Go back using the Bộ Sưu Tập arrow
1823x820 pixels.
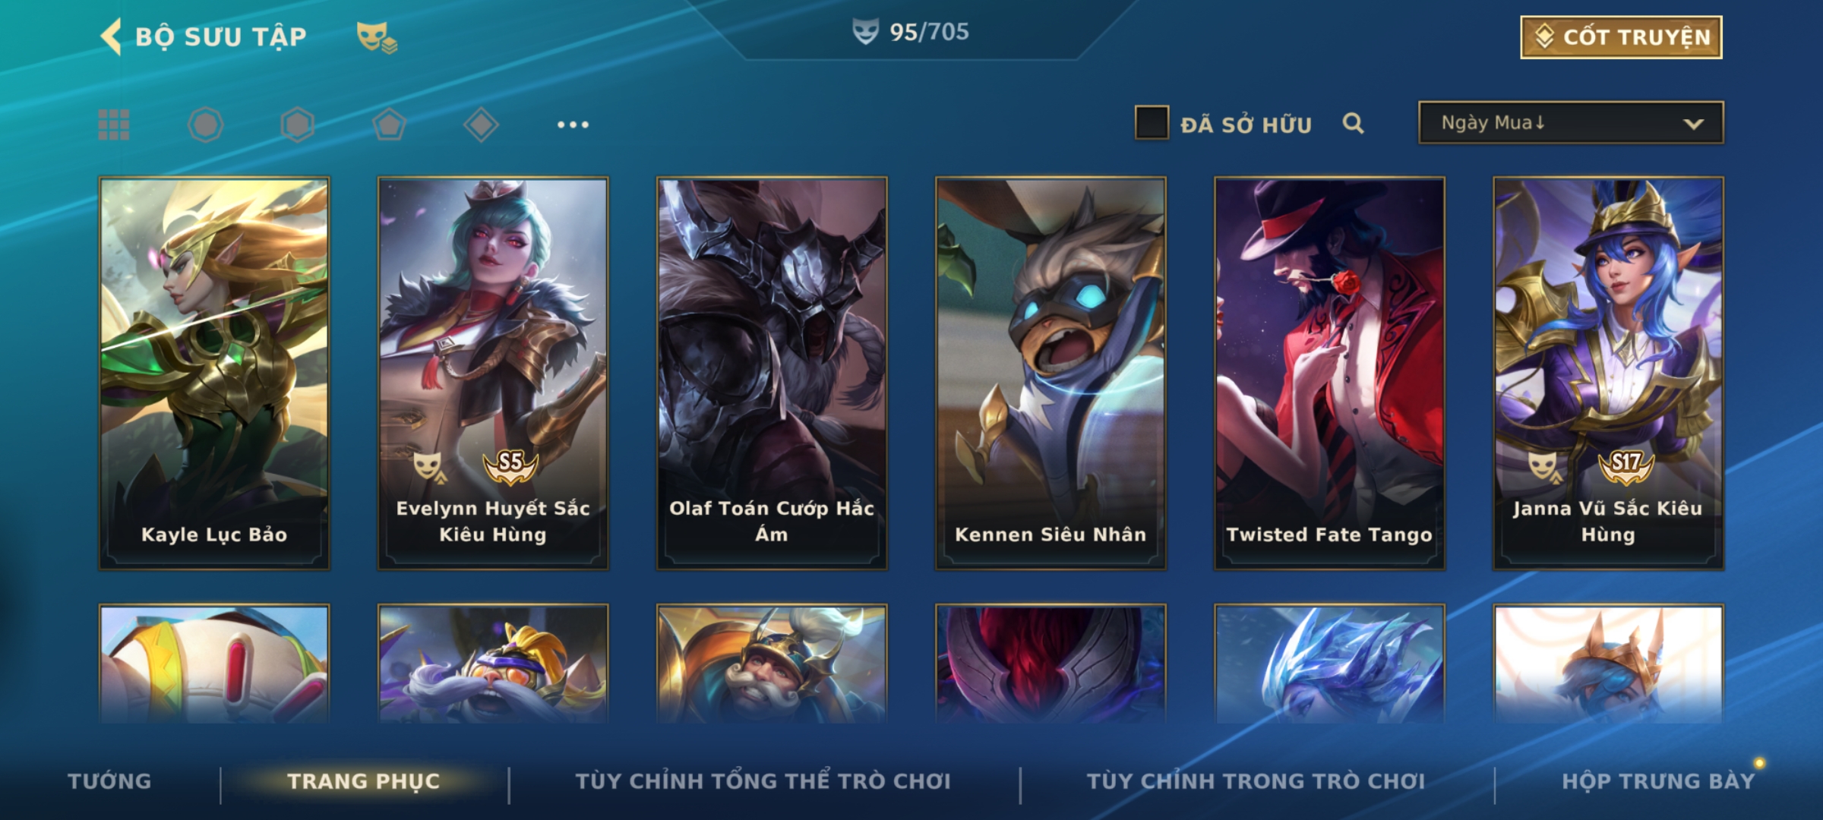pyautogui.click(x=111, y=36)
